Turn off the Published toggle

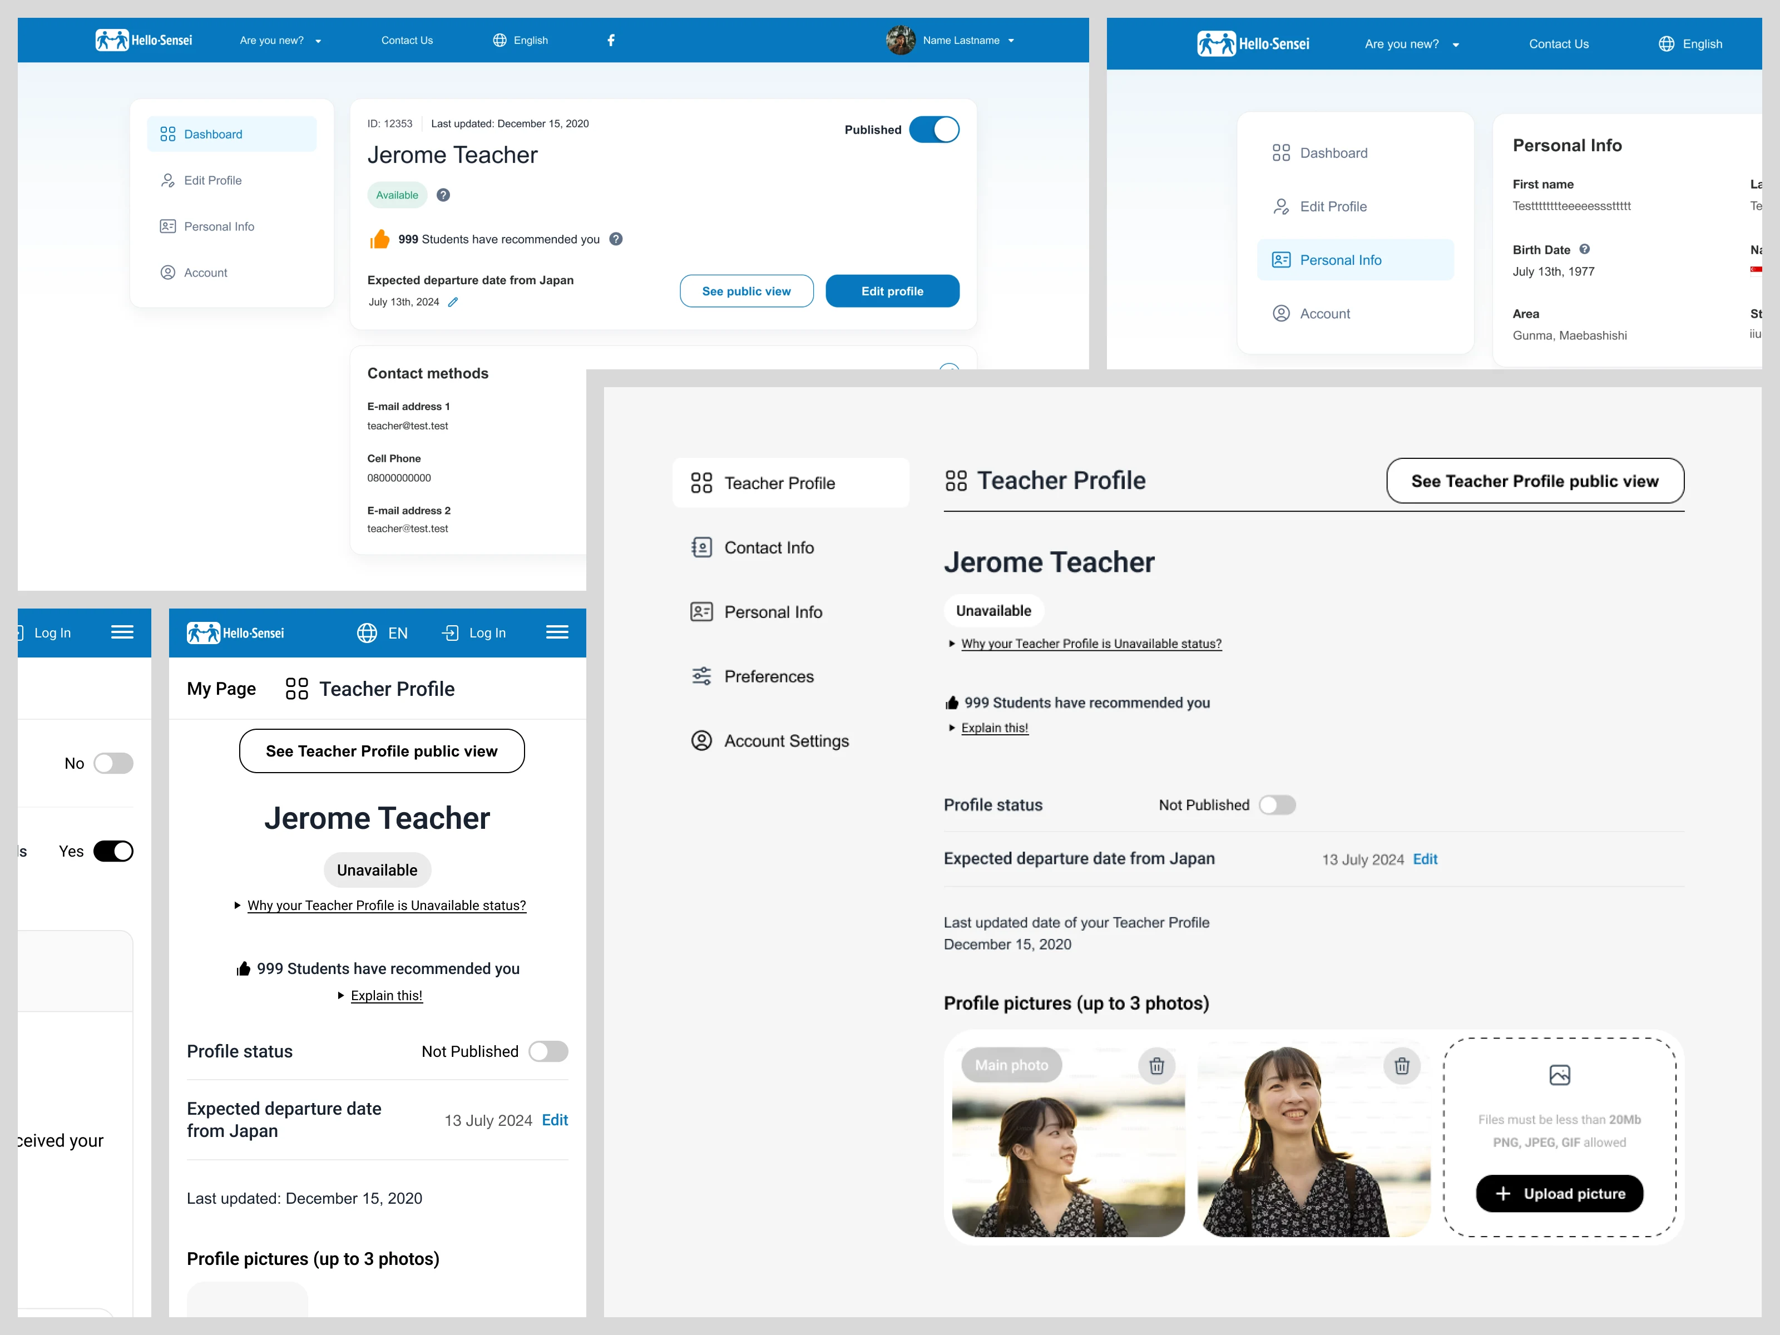coord(934,130)
